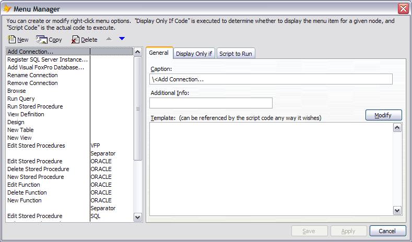The height and width of the screenshot is (242, 412).
Task: Close the Menu Manager window
Action: tap(403, 9)
